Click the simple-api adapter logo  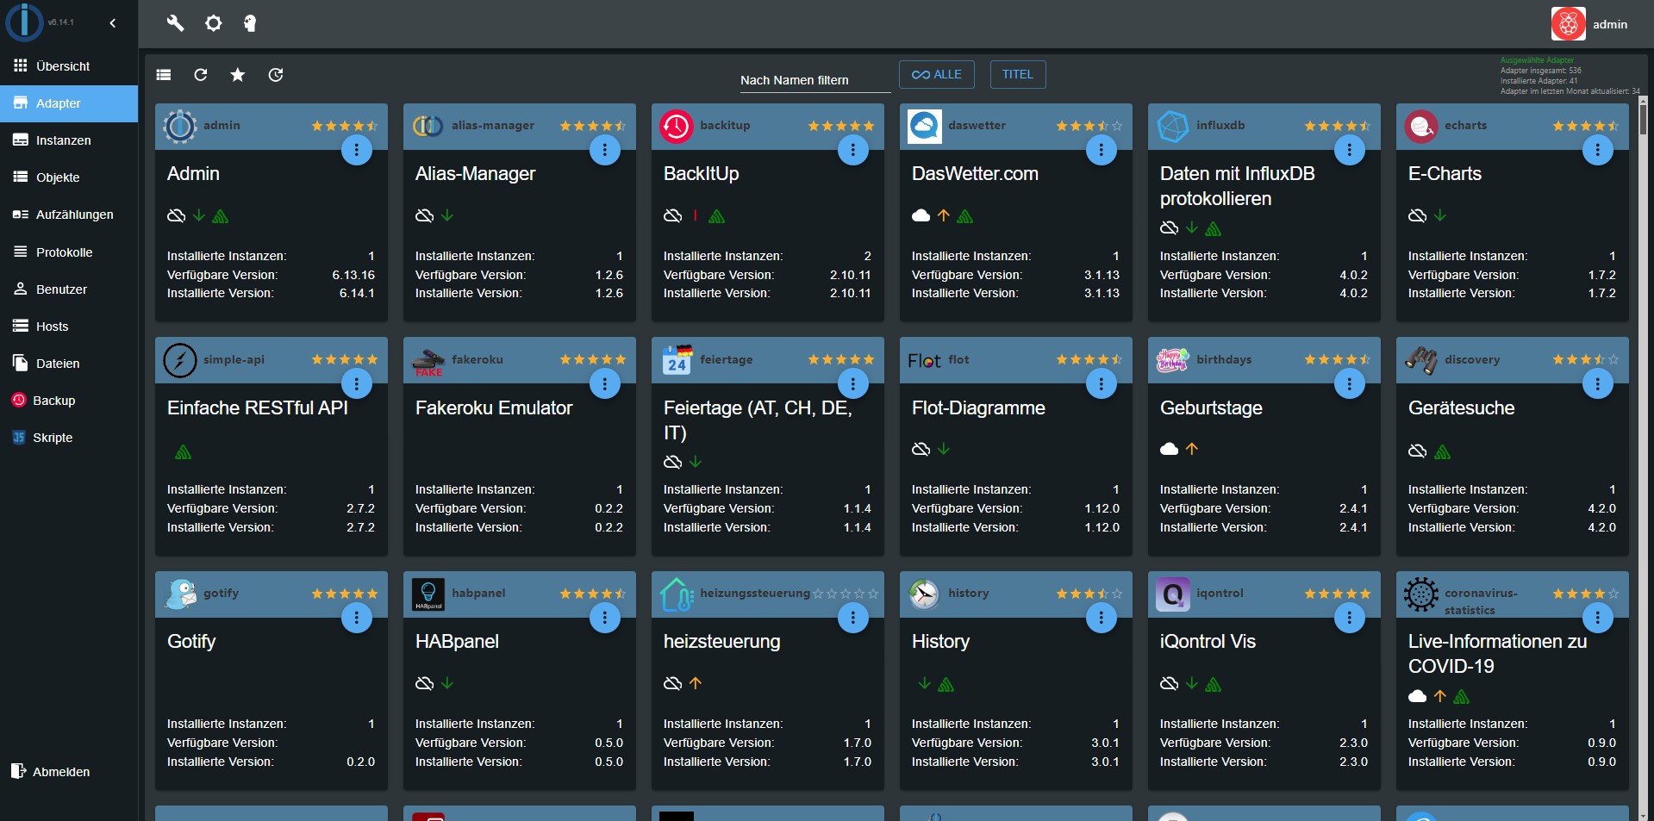(180, 360)
